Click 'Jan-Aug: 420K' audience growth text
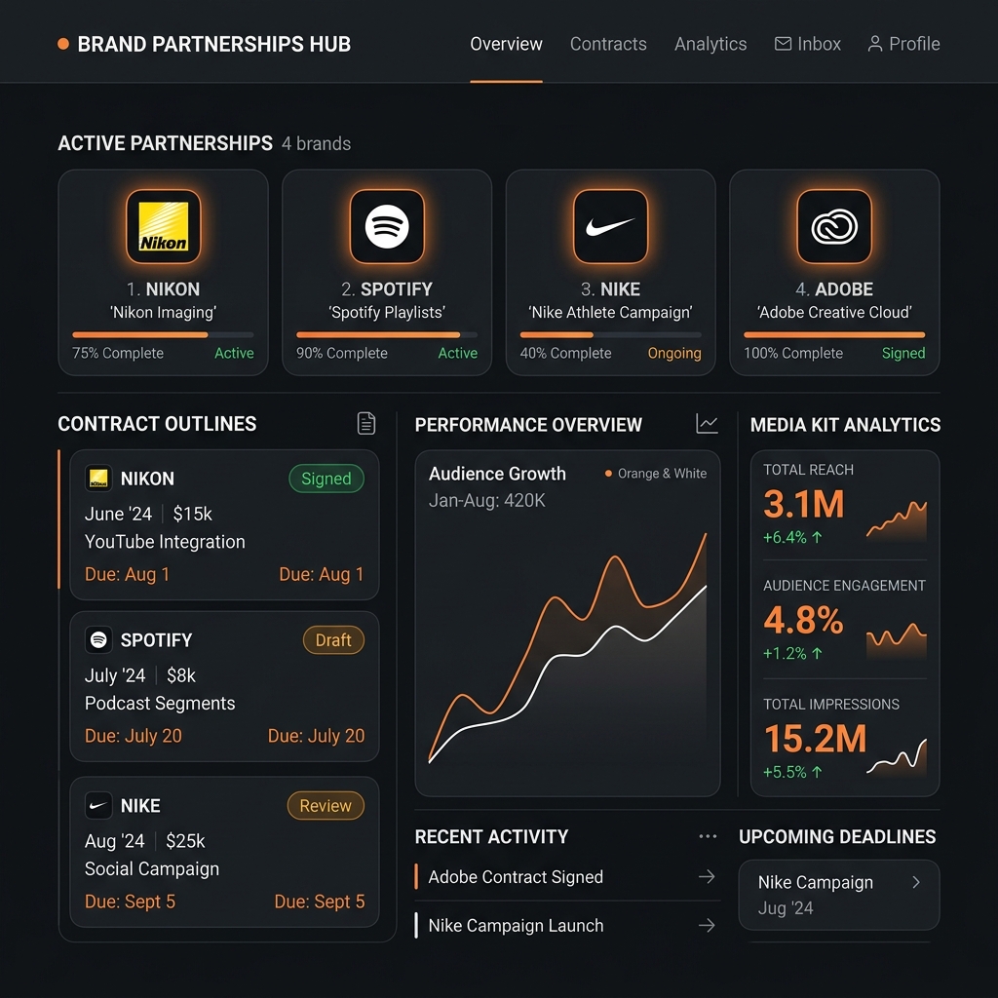Image resolution: width=998 pixels, height=998 pixels. pos(487,501)
